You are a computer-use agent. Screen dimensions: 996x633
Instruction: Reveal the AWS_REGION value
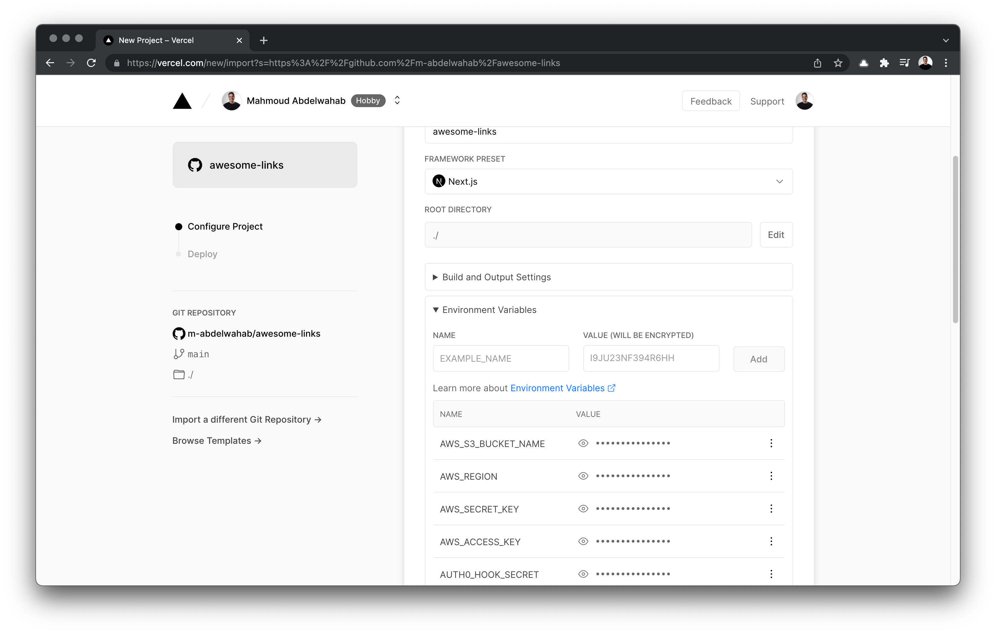click(583, 476)
